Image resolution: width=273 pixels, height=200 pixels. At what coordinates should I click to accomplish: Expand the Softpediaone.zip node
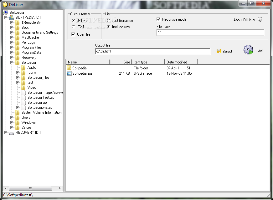pyautogui.click(x=18, y=108)
